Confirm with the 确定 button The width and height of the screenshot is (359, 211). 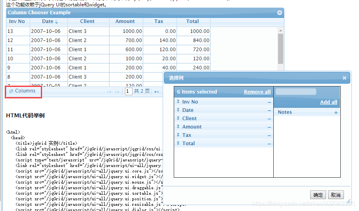[x=318, y=195]
